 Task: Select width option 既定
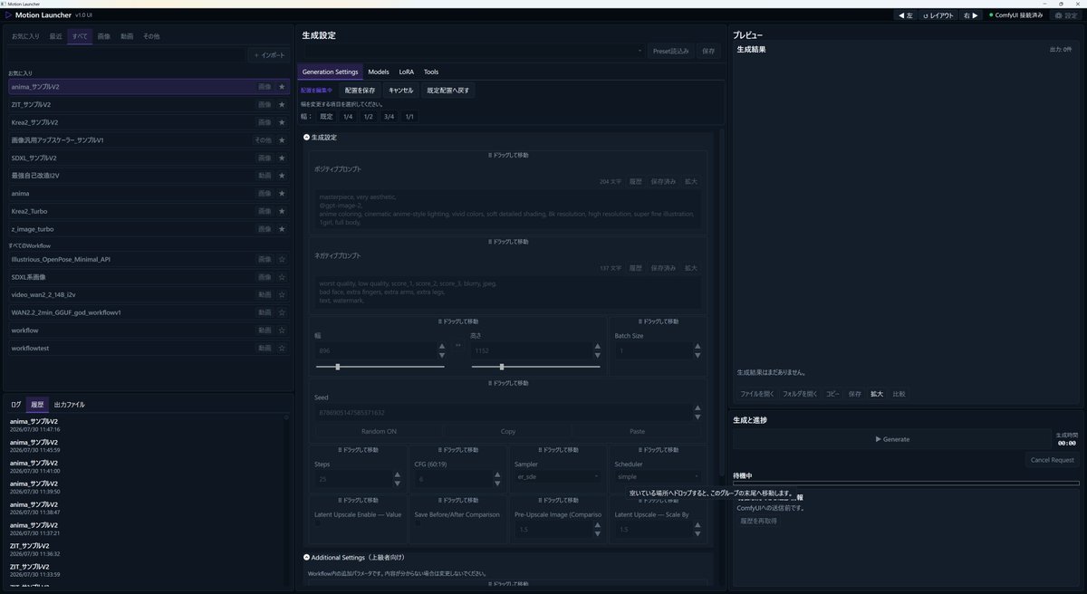click(x=326, y=117)
